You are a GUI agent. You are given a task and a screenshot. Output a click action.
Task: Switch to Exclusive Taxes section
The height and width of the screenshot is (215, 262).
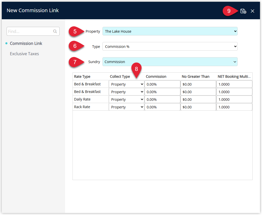(24, 54)
